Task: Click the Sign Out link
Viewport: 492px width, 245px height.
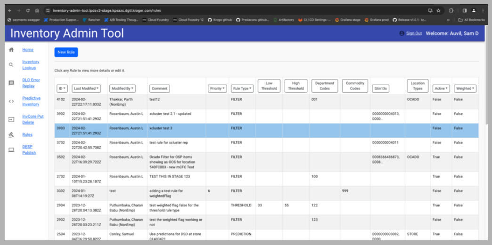Action: click(x=414, y=33)
